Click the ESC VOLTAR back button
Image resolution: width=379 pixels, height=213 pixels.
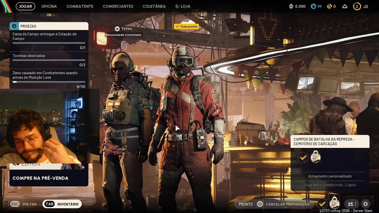24,204
